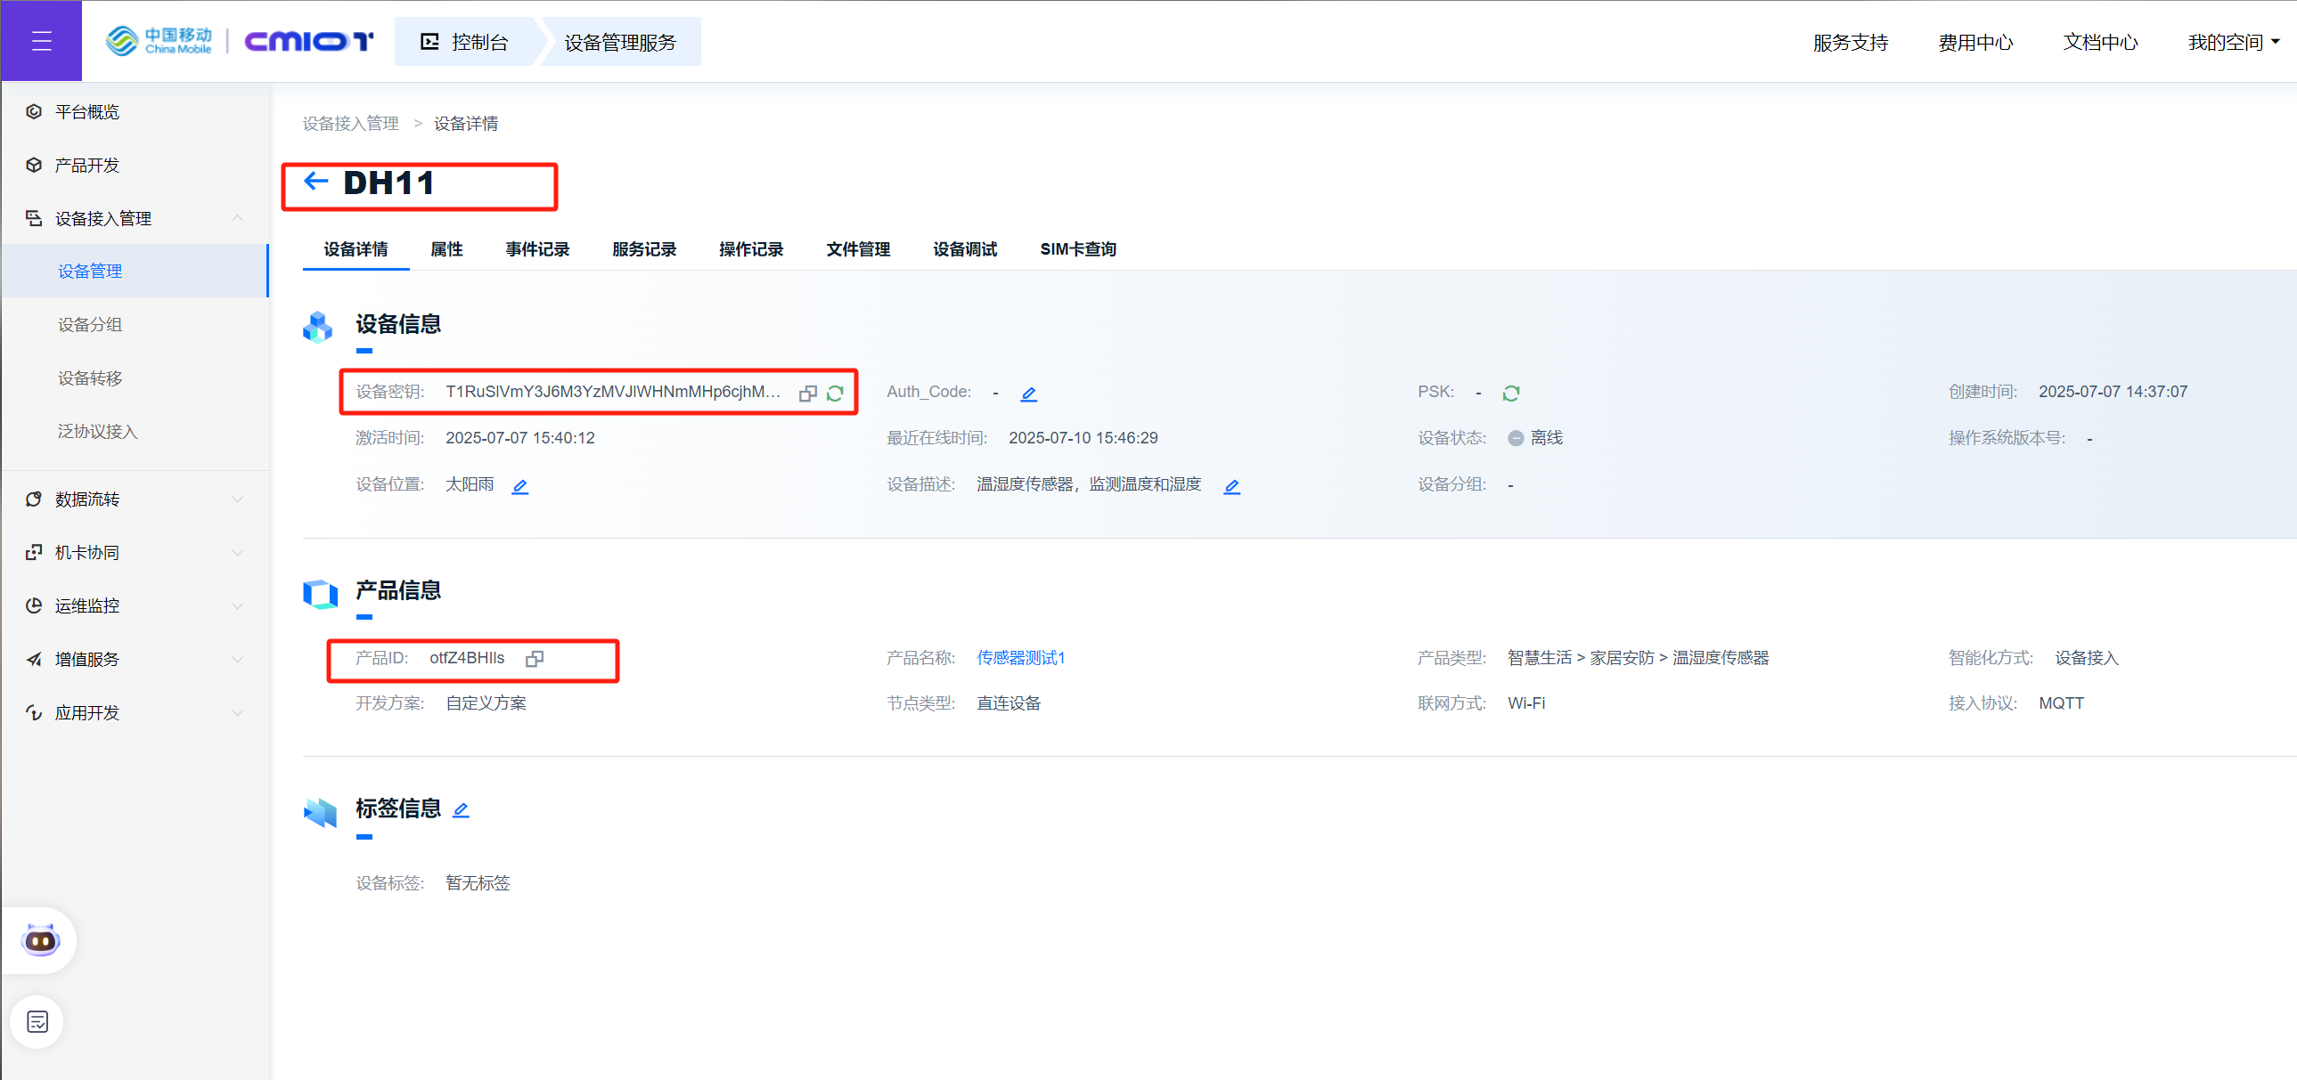Screen dimensions: 2297x1080
Task: Switch to the 文件管理 tab
Action: coord(859,249)
